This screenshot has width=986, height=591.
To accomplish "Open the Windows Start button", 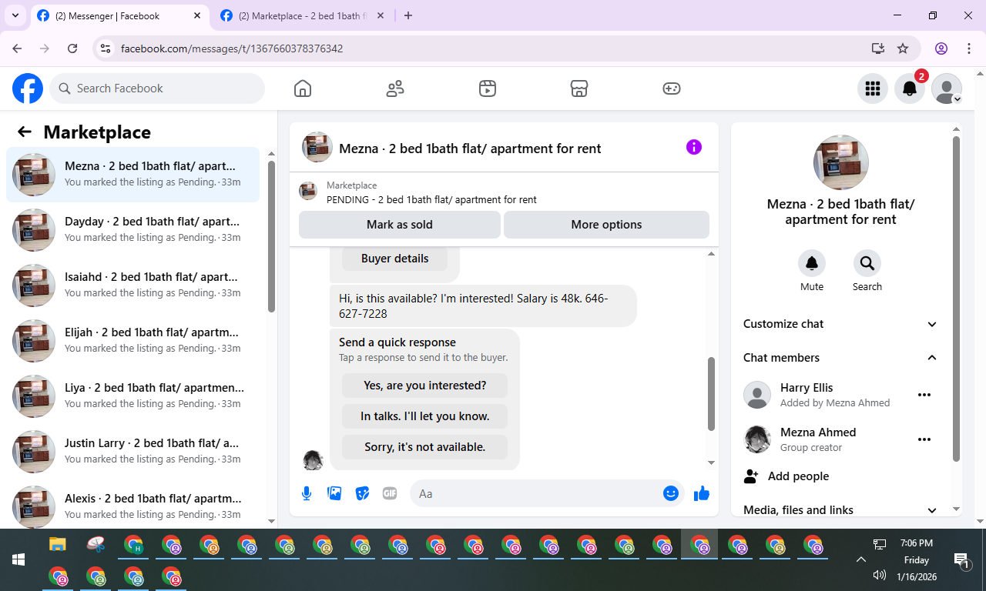I will point(18,559).
